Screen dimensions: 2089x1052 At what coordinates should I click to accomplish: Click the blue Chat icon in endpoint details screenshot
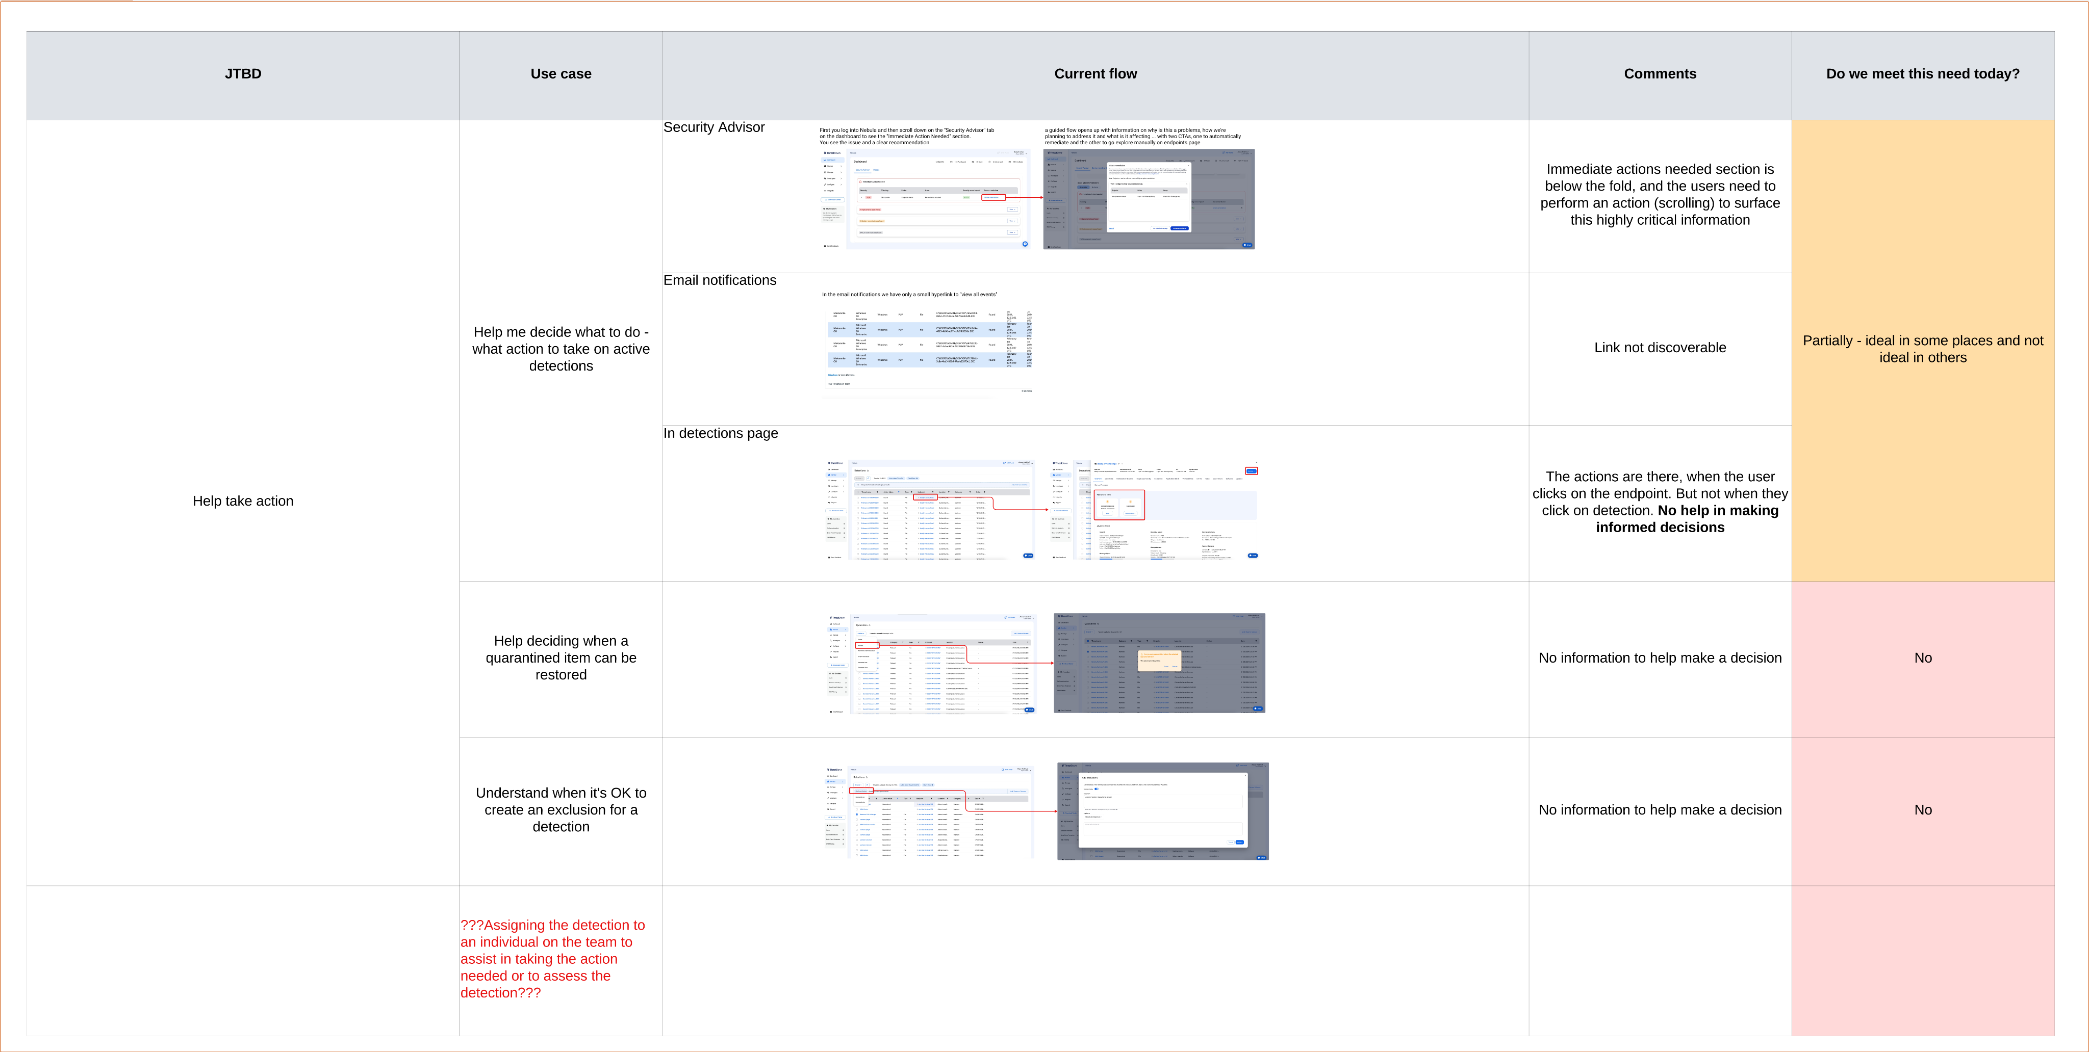pos(1253,555)
